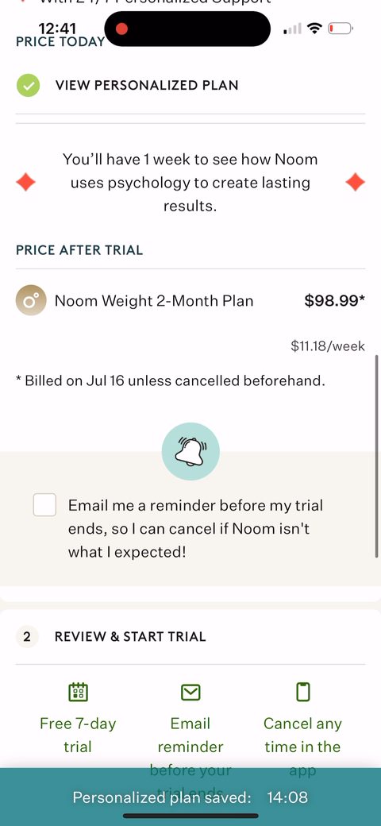Screen dimensions: 381x826
Task: Click the green checkmark beside View Personalized Plan
Action: point(28,85)
